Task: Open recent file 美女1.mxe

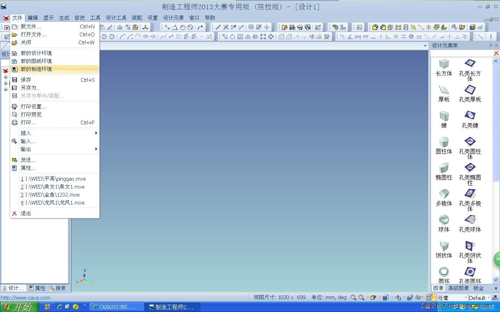Action: click(x=55, y=187)
